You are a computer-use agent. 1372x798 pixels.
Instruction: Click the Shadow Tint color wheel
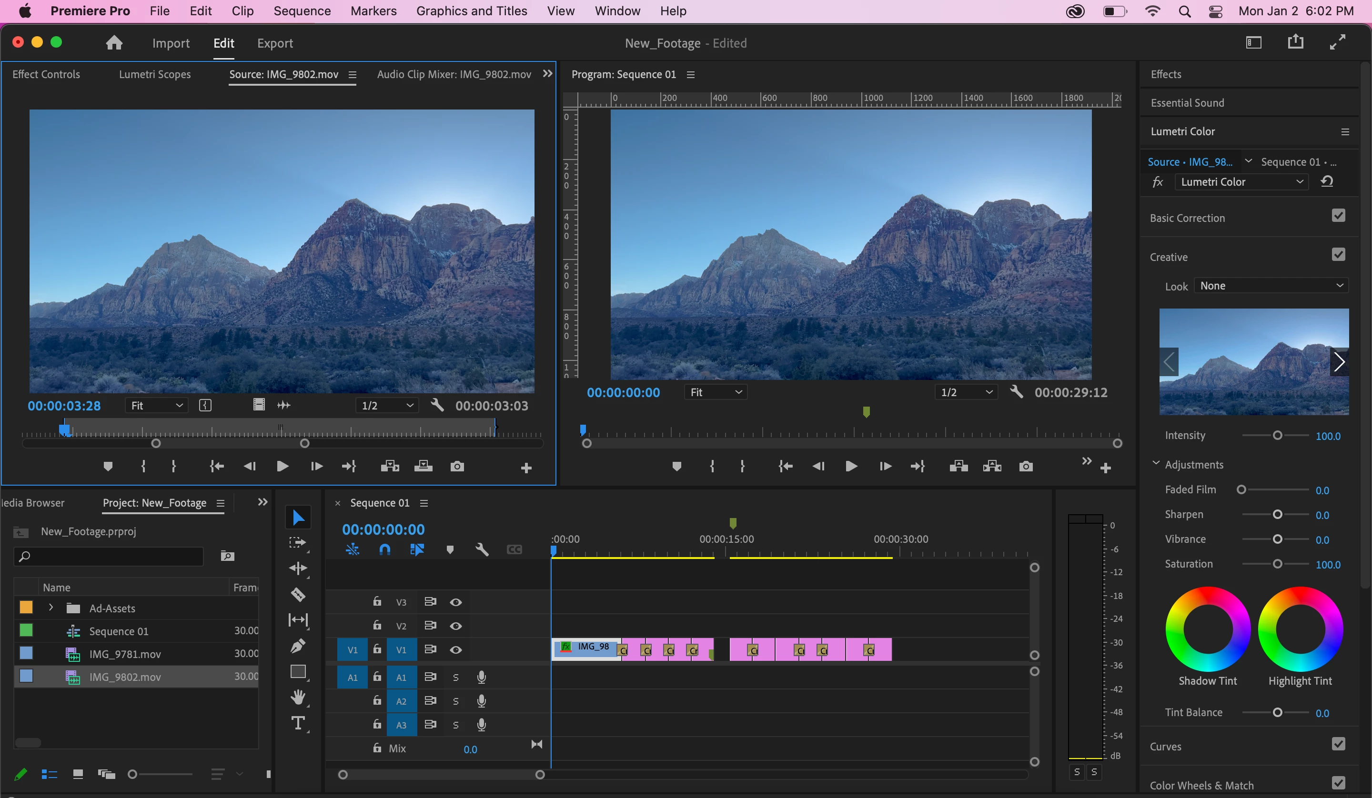click(x=1208, y=629)
